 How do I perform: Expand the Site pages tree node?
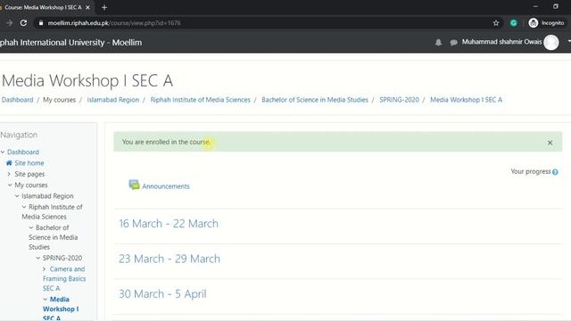(9, 174)
